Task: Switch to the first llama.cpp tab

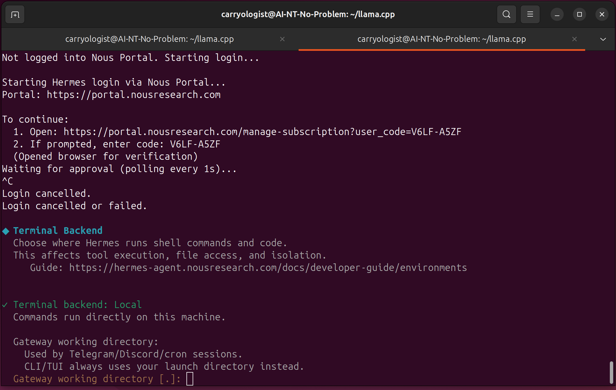Action: click(x=150, y=39)
